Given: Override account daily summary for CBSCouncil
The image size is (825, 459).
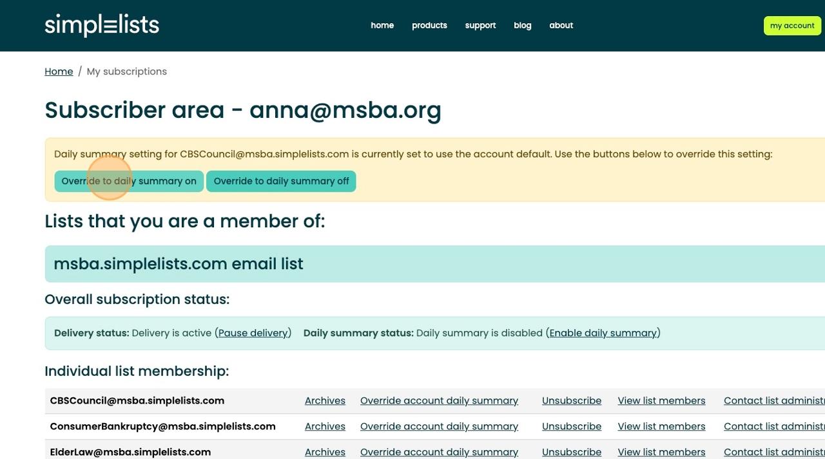Looking at the screenshot, I should tap(439, 400).
